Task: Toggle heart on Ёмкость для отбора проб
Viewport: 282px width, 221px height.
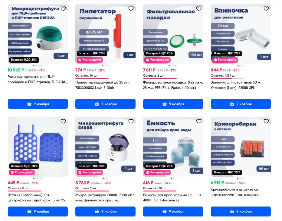Action: tap(199, 121)
